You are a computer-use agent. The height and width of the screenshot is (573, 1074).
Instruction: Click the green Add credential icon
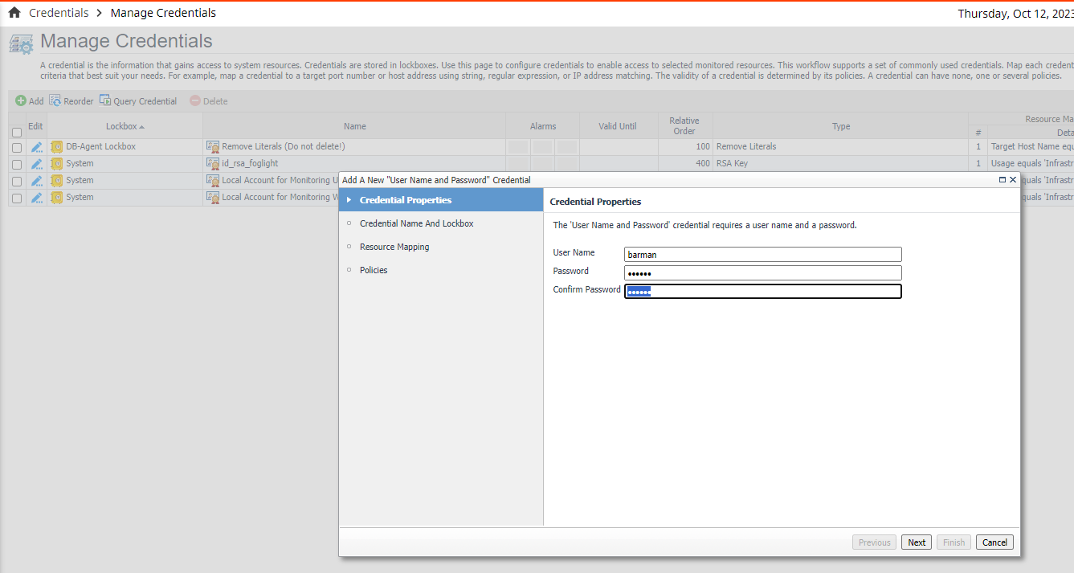(x=21, y=100)
